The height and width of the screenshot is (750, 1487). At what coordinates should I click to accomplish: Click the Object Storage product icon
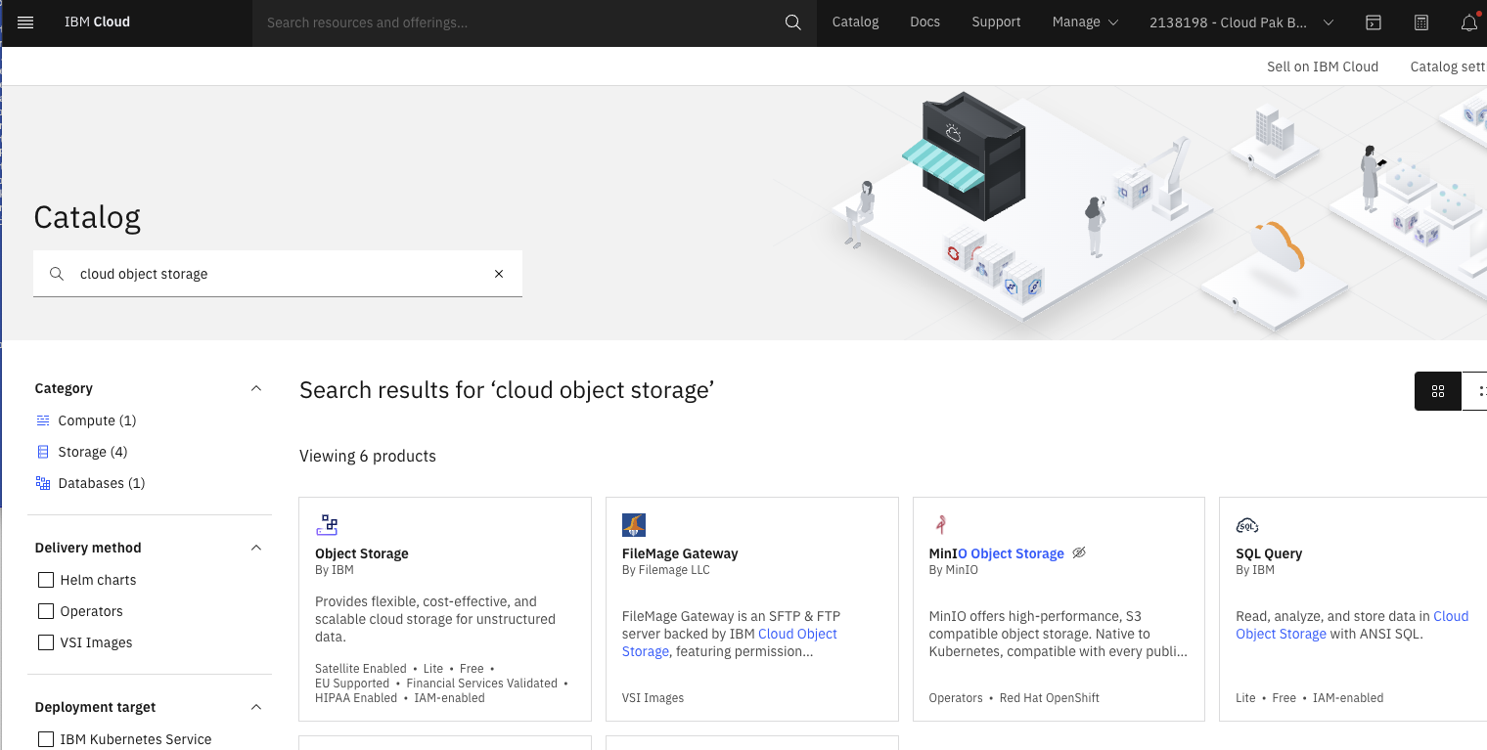click(327, 525)
